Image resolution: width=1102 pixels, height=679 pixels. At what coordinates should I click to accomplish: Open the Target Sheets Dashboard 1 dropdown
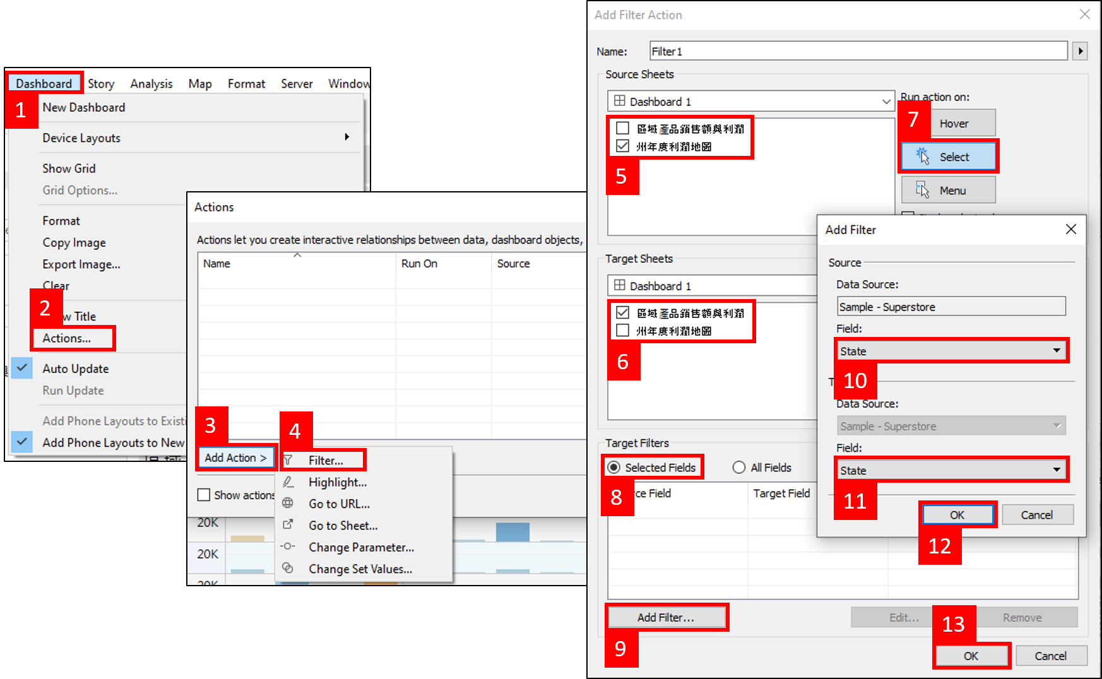(x=712, y=285)
